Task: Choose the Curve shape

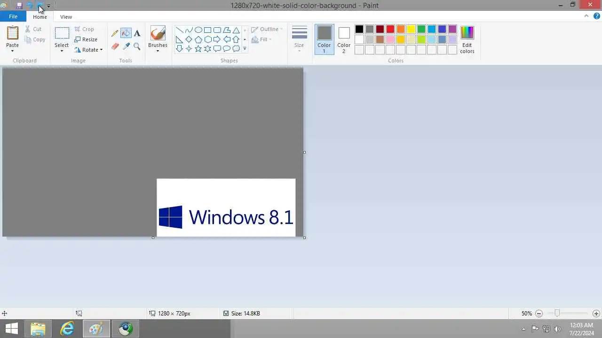Action: [189, 30]
